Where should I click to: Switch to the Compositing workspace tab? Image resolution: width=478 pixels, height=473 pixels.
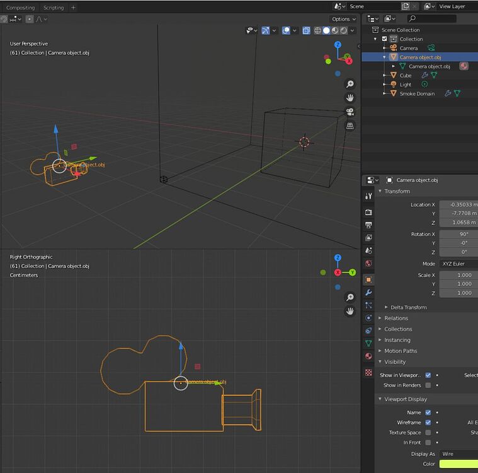coord(20,8)
